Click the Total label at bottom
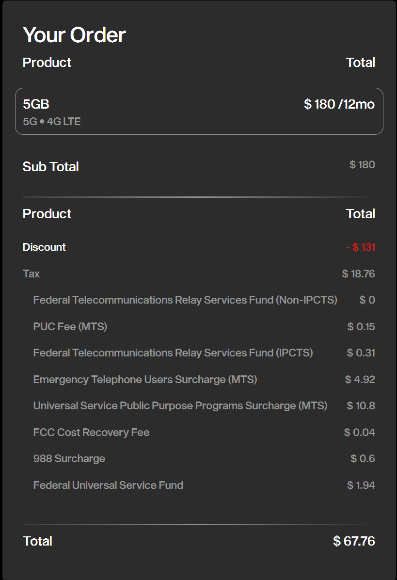 (37, 541)
